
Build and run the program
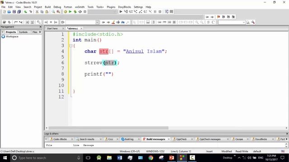pos(75,12)
